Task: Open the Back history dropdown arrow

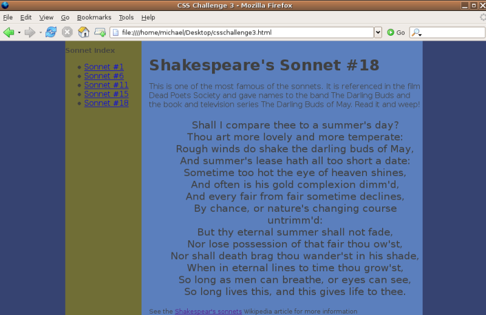Action: point(19,32)
